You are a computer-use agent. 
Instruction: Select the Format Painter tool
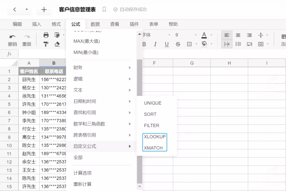coord(45,44)
